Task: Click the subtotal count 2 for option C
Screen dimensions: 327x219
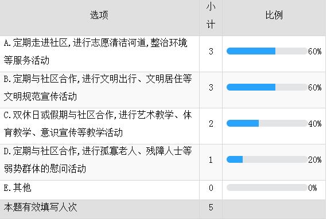Action: click(211, 124)
